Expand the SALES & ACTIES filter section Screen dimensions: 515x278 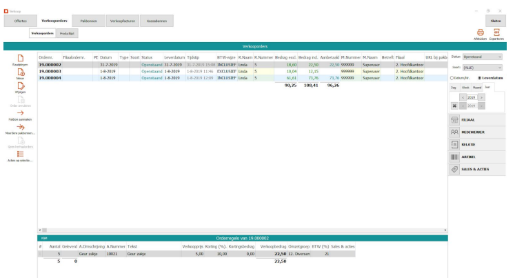pos(480,169)
